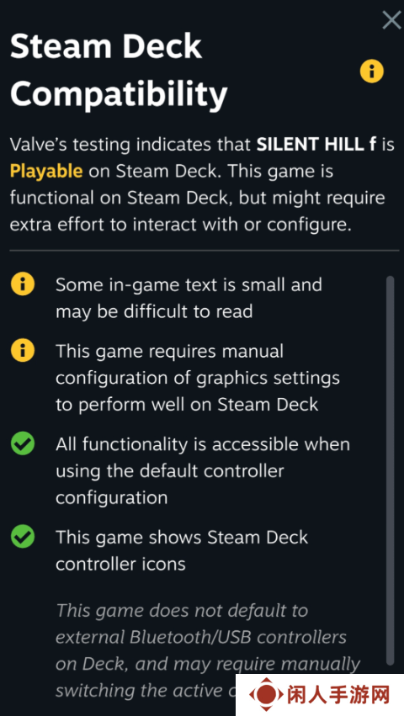Click the green check beside controller icons note

click(x=23, y=538)
